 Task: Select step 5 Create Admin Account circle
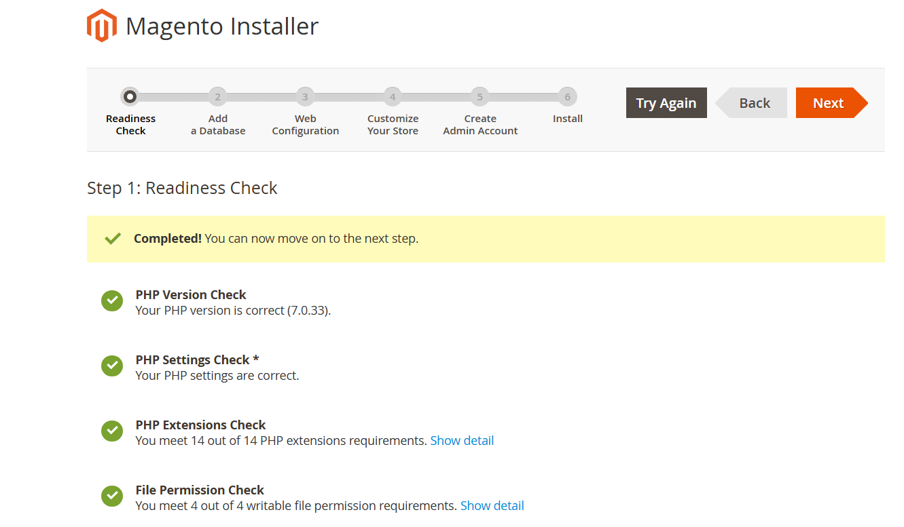click(480, 97)
